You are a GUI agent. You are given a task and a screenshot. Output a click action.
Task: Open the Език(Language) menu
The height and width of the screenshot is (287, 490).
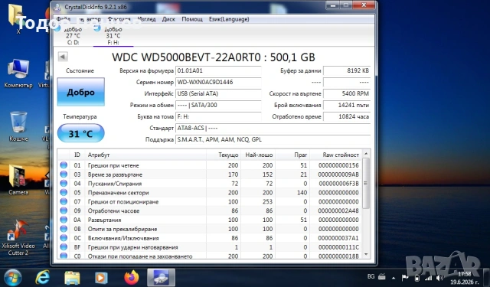point(229,19)
